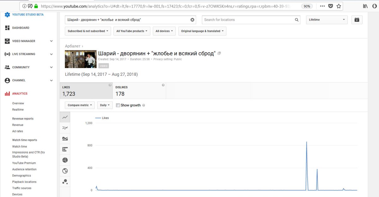
Task: Open Demographics report
Action: pyautogui.click(x=21, y=176)
